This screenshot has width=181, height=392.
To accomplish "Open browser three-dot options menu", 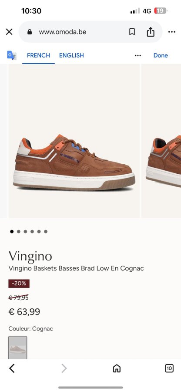I will pyautogui.click(x=172, y=32).
